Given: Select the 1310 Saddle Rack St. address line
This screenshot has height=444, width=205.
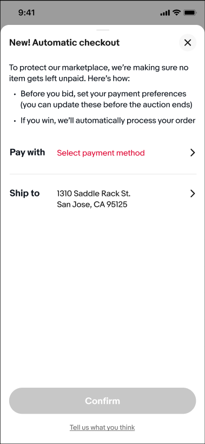Looking at the screenshot, I should click(x=94, y=194).
